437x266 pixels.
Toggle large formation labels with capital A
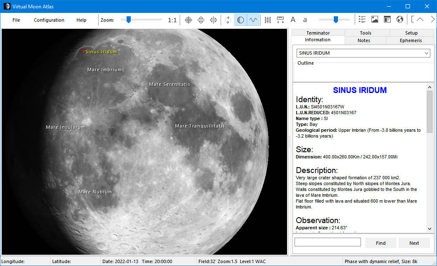(293, 20)
